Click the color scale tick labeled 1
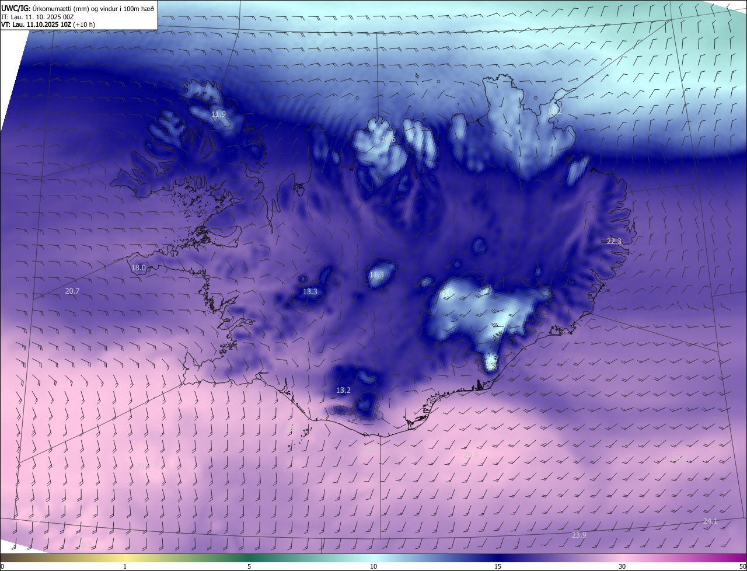Screen dimensions: 747x571 [125, 566]
